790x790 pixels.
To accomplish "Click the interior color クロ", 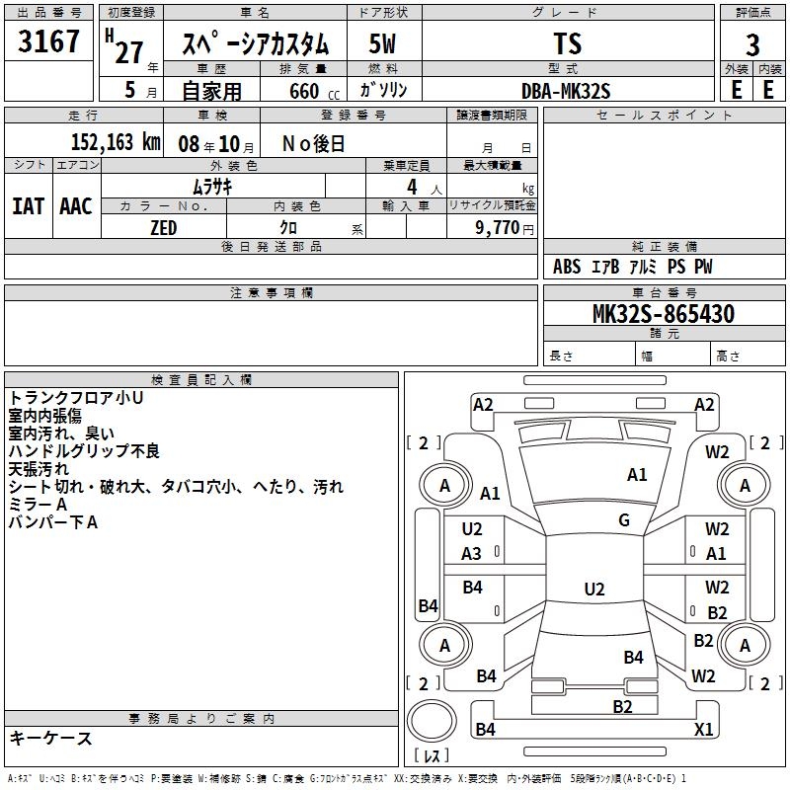I will tap(288, 228).
